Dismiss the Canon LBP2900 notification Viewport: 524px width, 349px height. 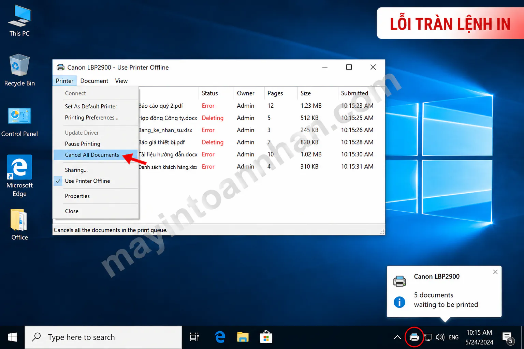click(495, 272)
